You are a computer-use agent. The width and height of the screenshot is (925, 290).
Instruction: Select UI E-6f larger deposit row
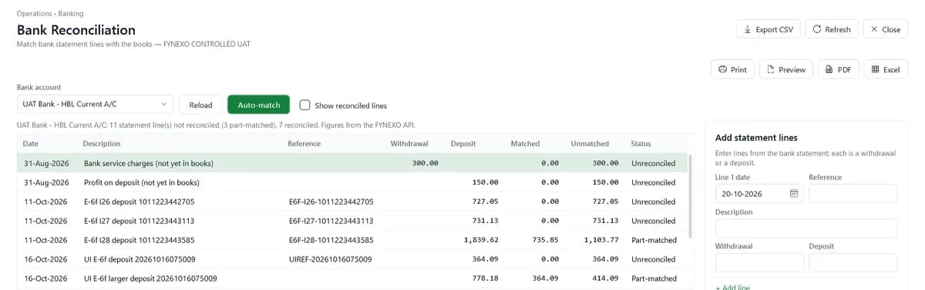(352, 278)
